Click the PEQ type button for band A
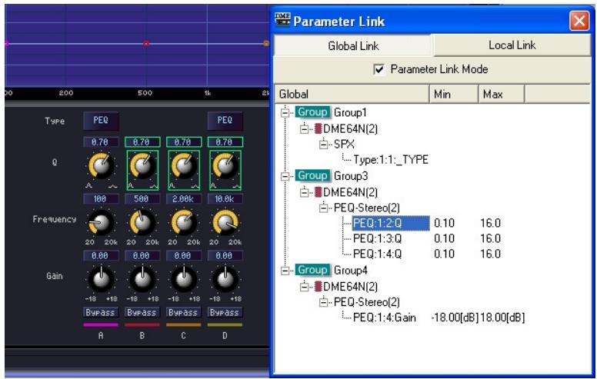 [101, 121]
